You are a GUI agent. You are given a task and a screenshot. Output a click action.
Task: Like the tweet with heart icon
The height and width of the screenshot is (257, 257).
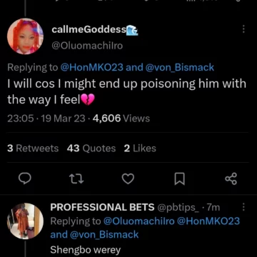point(128,179)
